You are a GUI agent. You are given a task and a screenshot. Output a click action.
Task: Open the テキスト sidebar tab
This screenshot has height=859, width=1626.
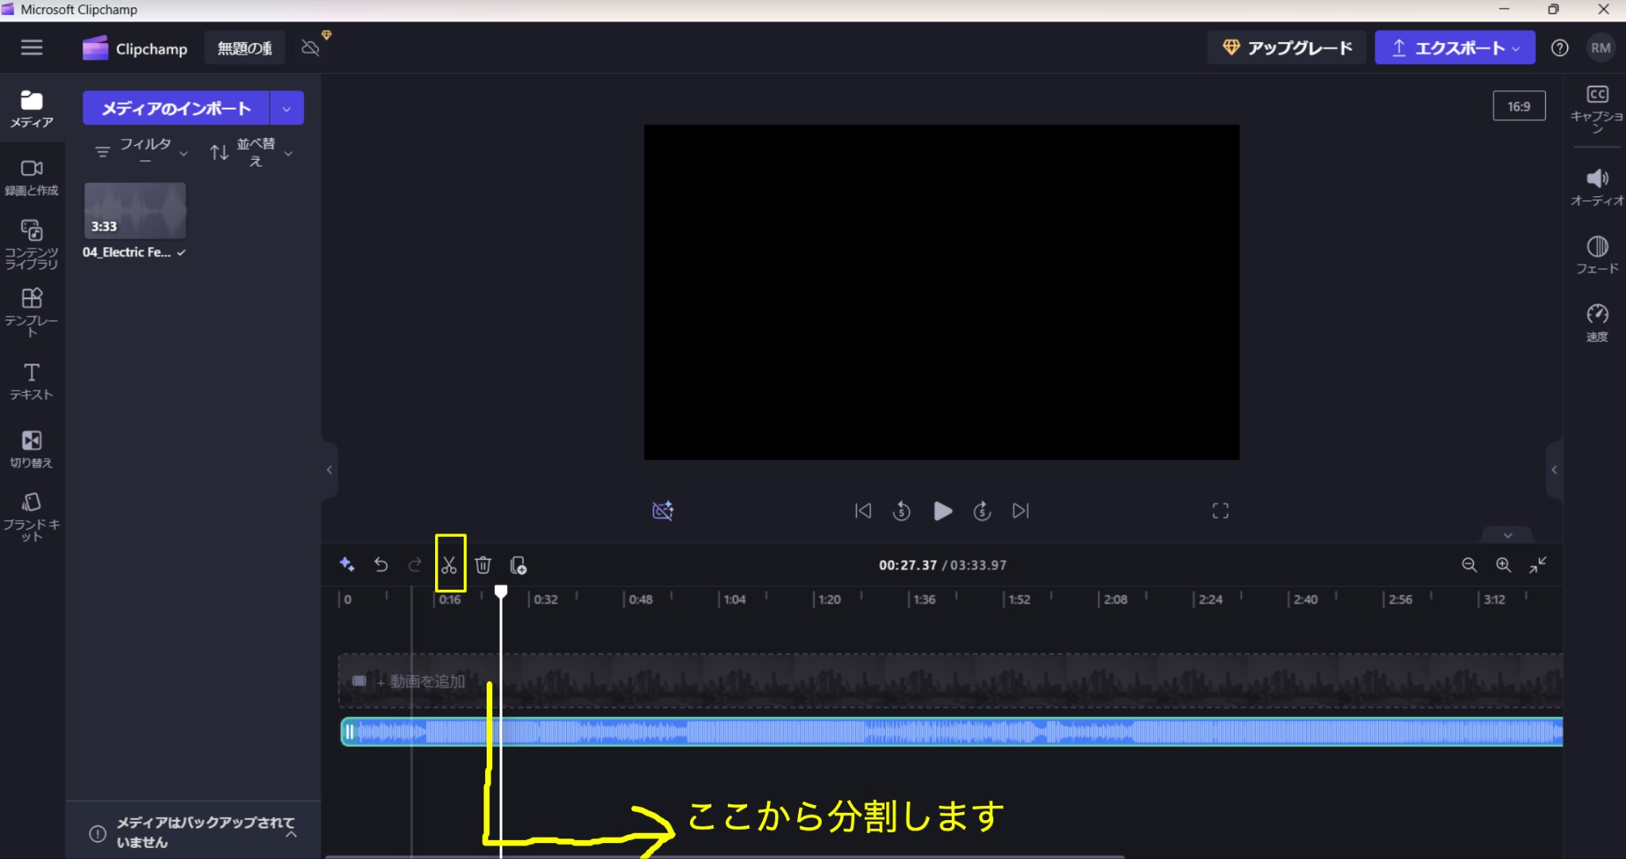pos(32,382)
